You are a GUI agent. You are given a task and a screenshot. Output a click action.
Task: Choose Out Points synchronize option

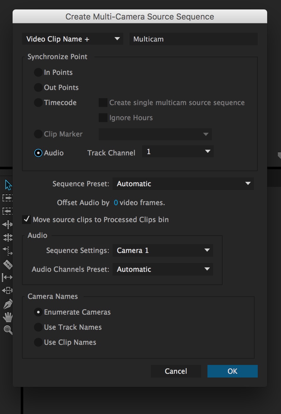pyautogui.click(x=38, y=87)
